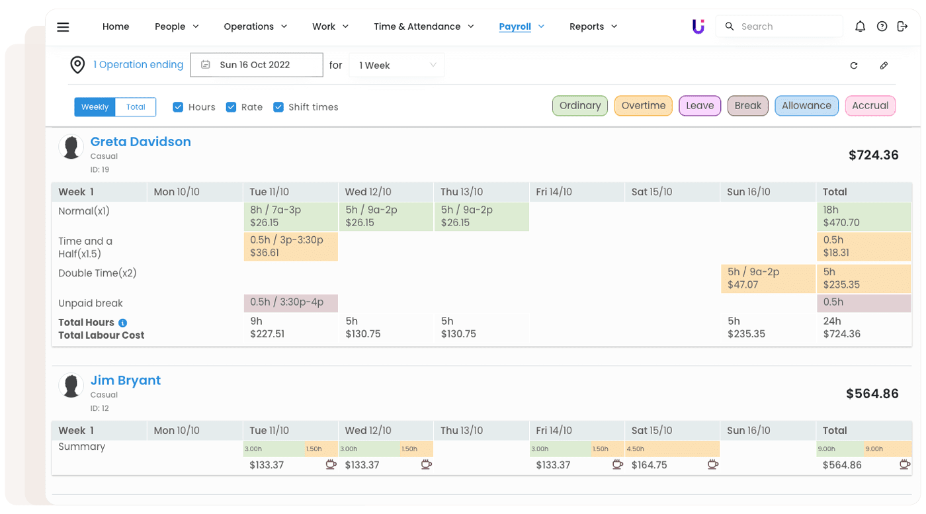Image resolution: width=926 pixels, height=514 pixels.
Task: Turn off Shift times checkbox
Action: [278, 107]
